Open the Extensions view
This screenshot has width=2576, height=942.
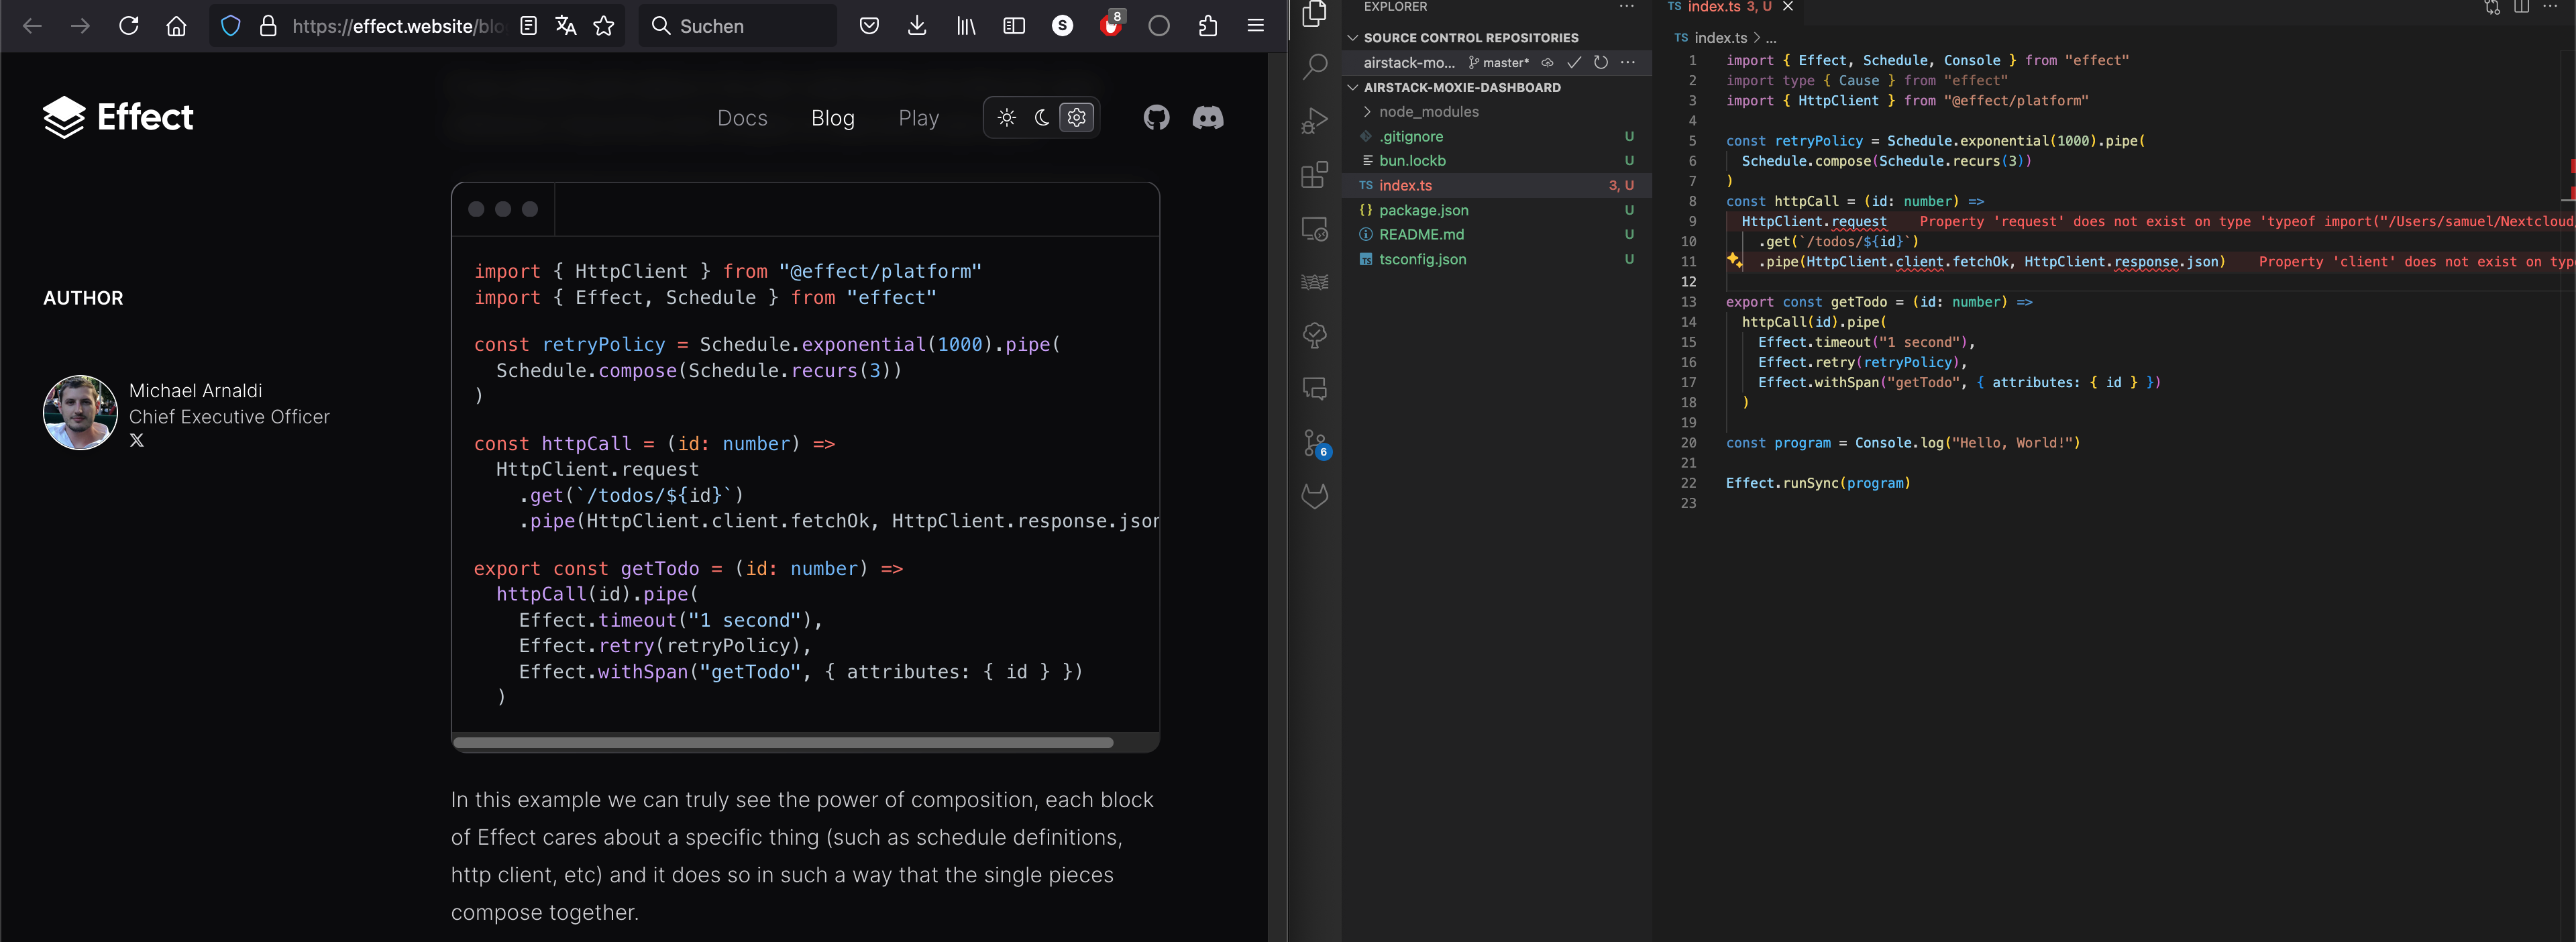[1314, 175]
